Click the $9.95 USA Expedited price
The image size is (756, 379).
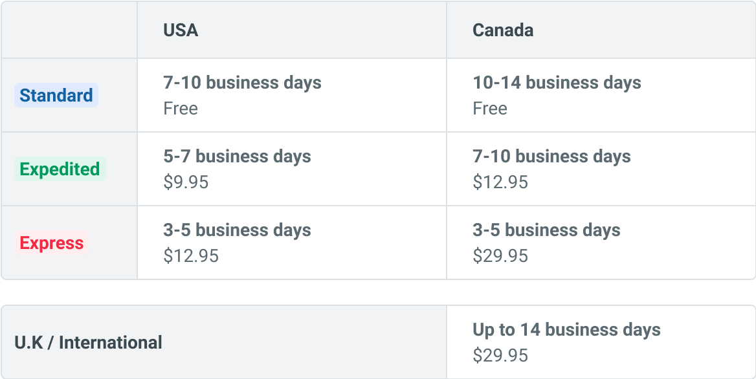tap(186, 182)
